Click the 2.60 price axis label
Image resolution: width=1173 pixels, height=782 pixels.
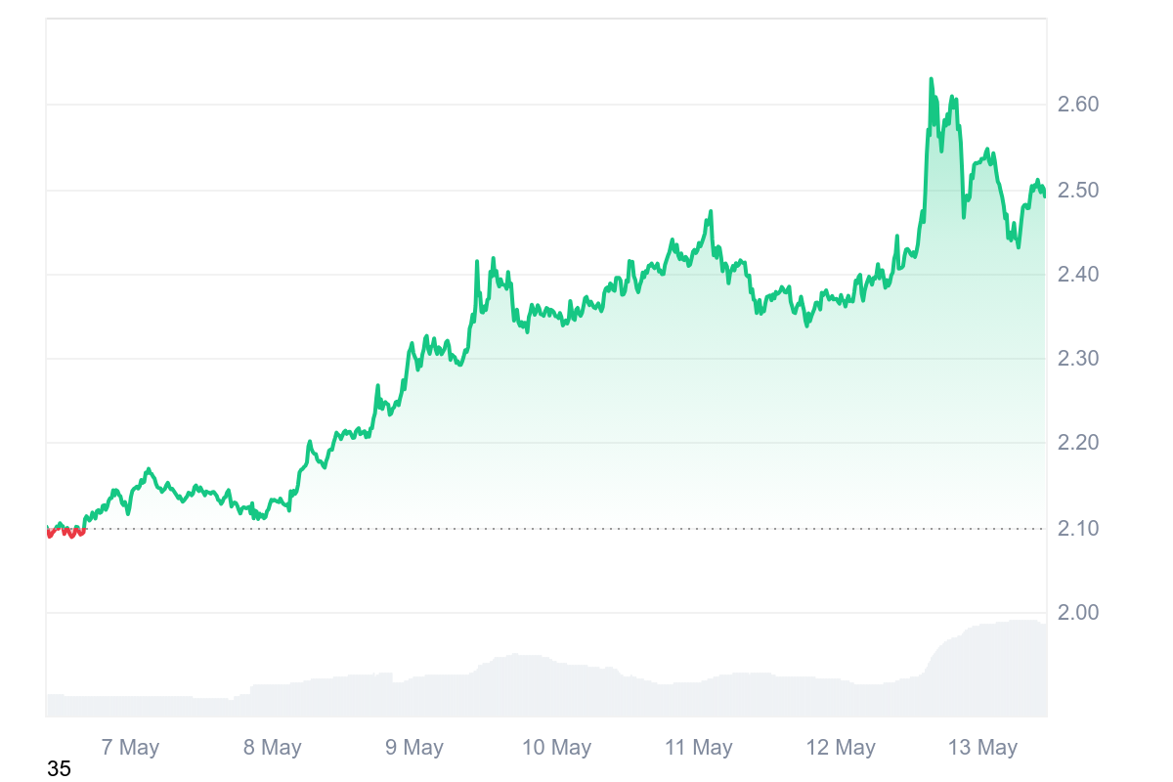(x=1079, y=104)
